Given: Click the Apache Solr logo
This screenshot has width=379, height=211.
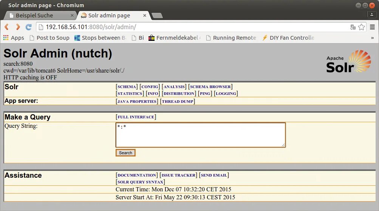Looking at the screenshot, I should click(x=348, y=62).
